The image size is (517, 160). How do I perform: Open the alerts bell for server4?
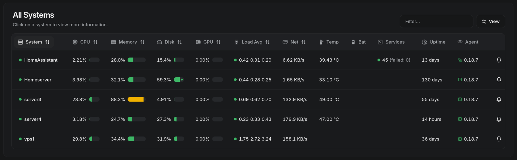[499, 119]
